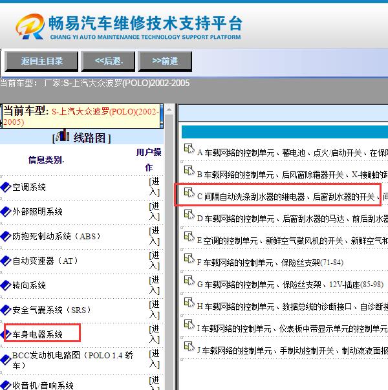Click the book icon beside BCC发动机电路图
Viewport: 388px width, 390px height.
coord(5,360)
